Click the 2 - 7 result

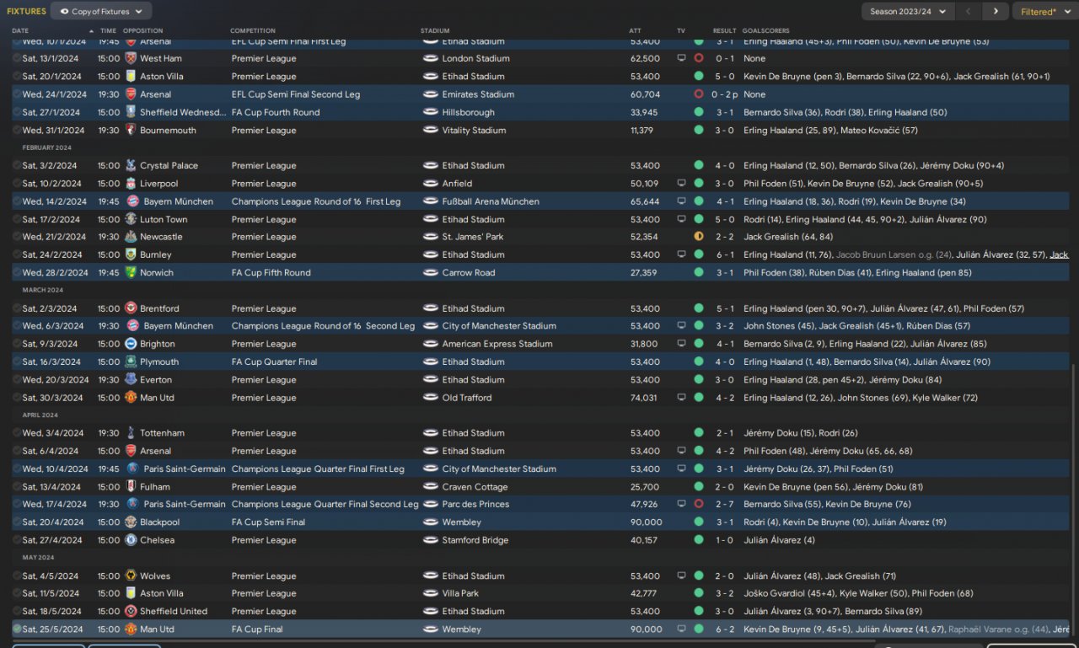pyautogui.click(x=724, y=505)
